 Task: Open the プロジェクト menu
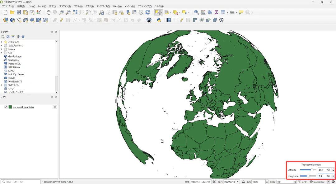pos(8,7)
